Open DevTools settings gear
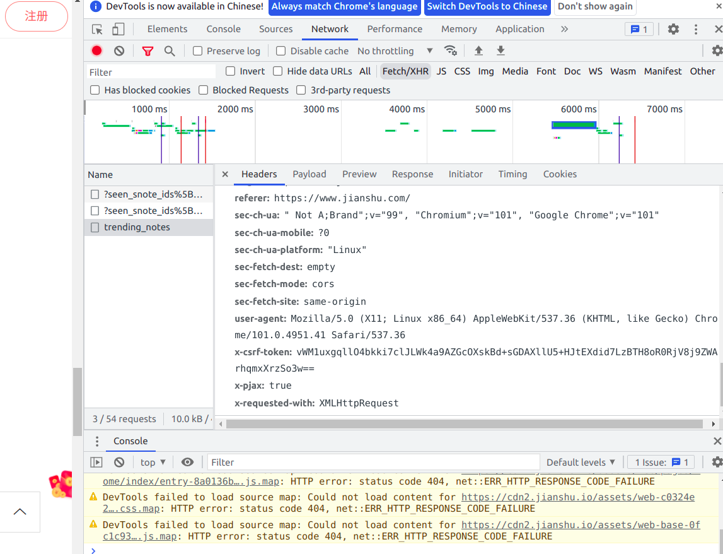The height and width of the screenshot is (554, 723). pyautogui.click(x=673, y=29)
